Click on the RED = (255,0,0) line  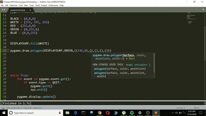23,26
